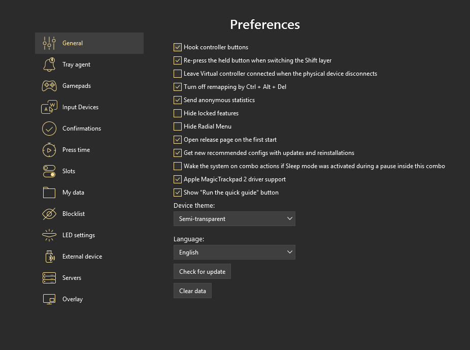The width and height of the screenshot is (470, 350).
Task: Click the Press time stopwatch icon
Action: pos(49,150)
